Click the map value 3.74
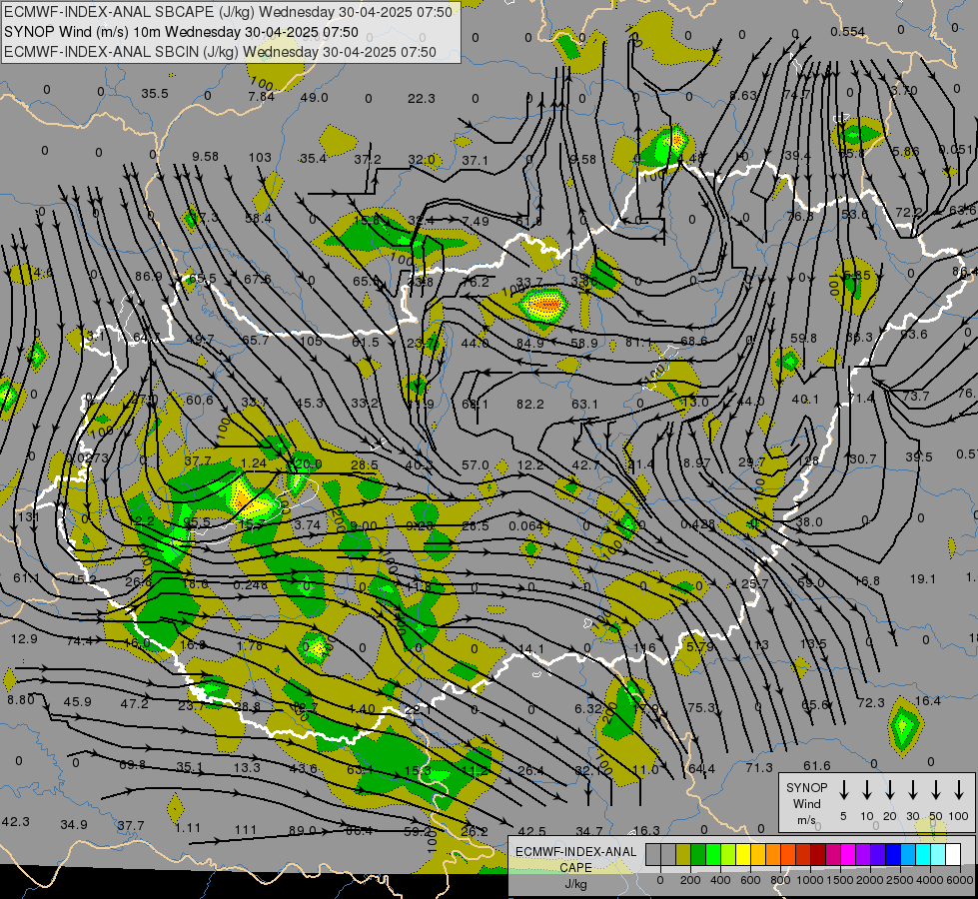The height and width of the screenshot is (899, 978). 308,525
